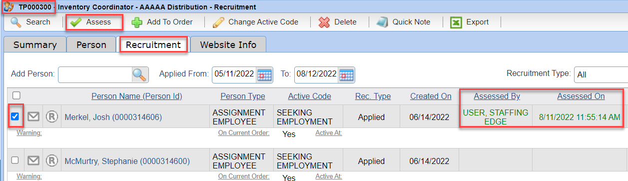Open the Merkel, Josh person link
This screenshot has height=181, width=628.
coord(113,117)
